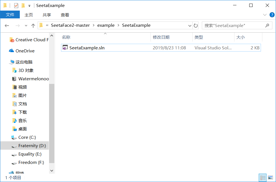Switch to details view in status bar

pyautogui.click(x=262, y=178)
